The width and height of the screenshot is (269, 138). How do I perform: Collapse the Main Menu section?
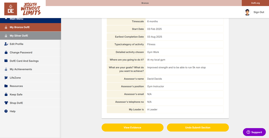pos(16,19)
